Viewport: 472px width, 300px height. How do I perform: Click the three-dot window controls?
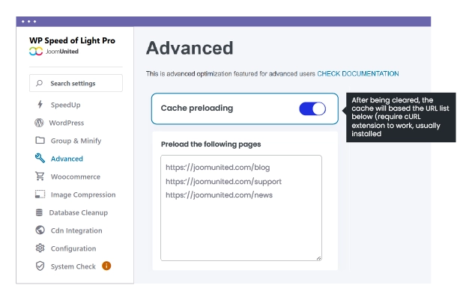tap(29, 22)
